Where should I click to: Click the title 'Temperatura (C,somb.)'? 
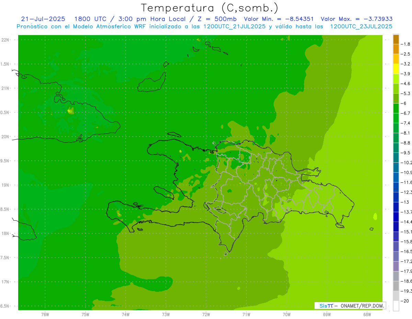tap(210, 8)
